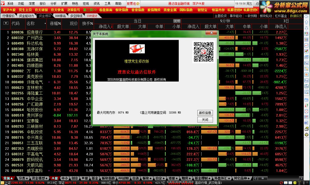Open the 股票池 button in title bar
Viewport: 310px width, 185px height.
click(x=133, y=4)
